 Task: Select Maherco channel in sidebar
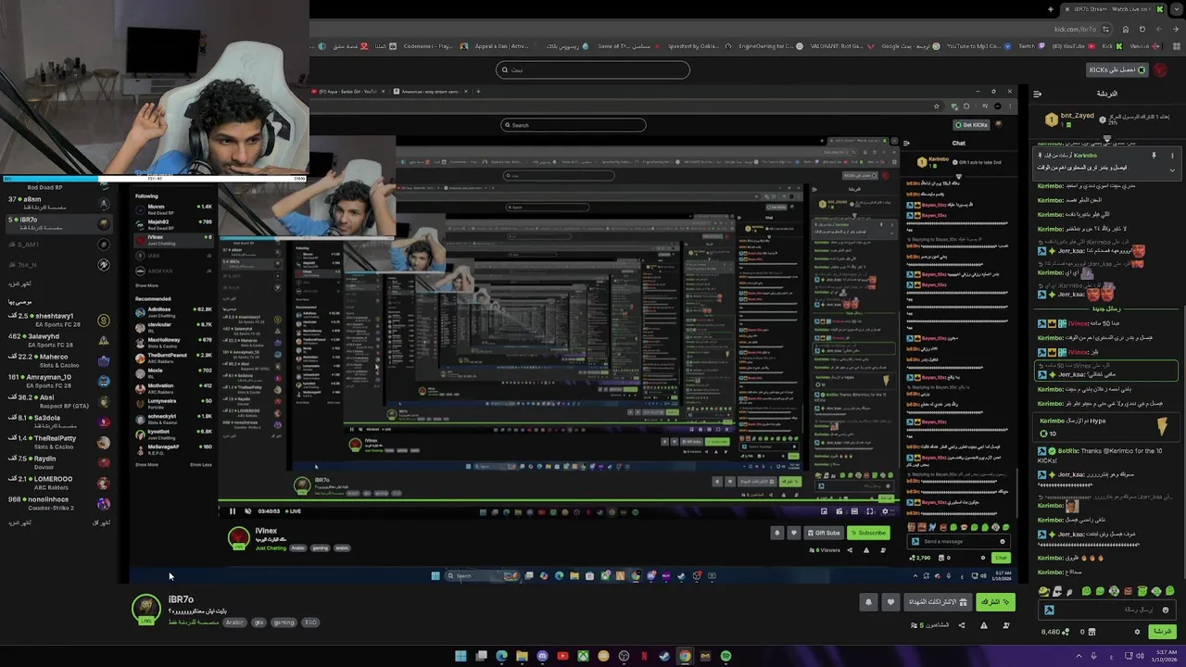point(59,360)
